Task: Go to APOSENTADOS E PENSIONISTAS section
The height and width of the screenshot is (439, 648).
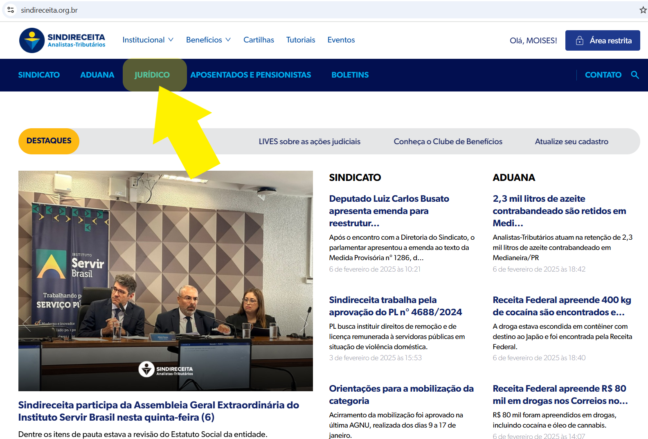Action: tap(250, 75)
